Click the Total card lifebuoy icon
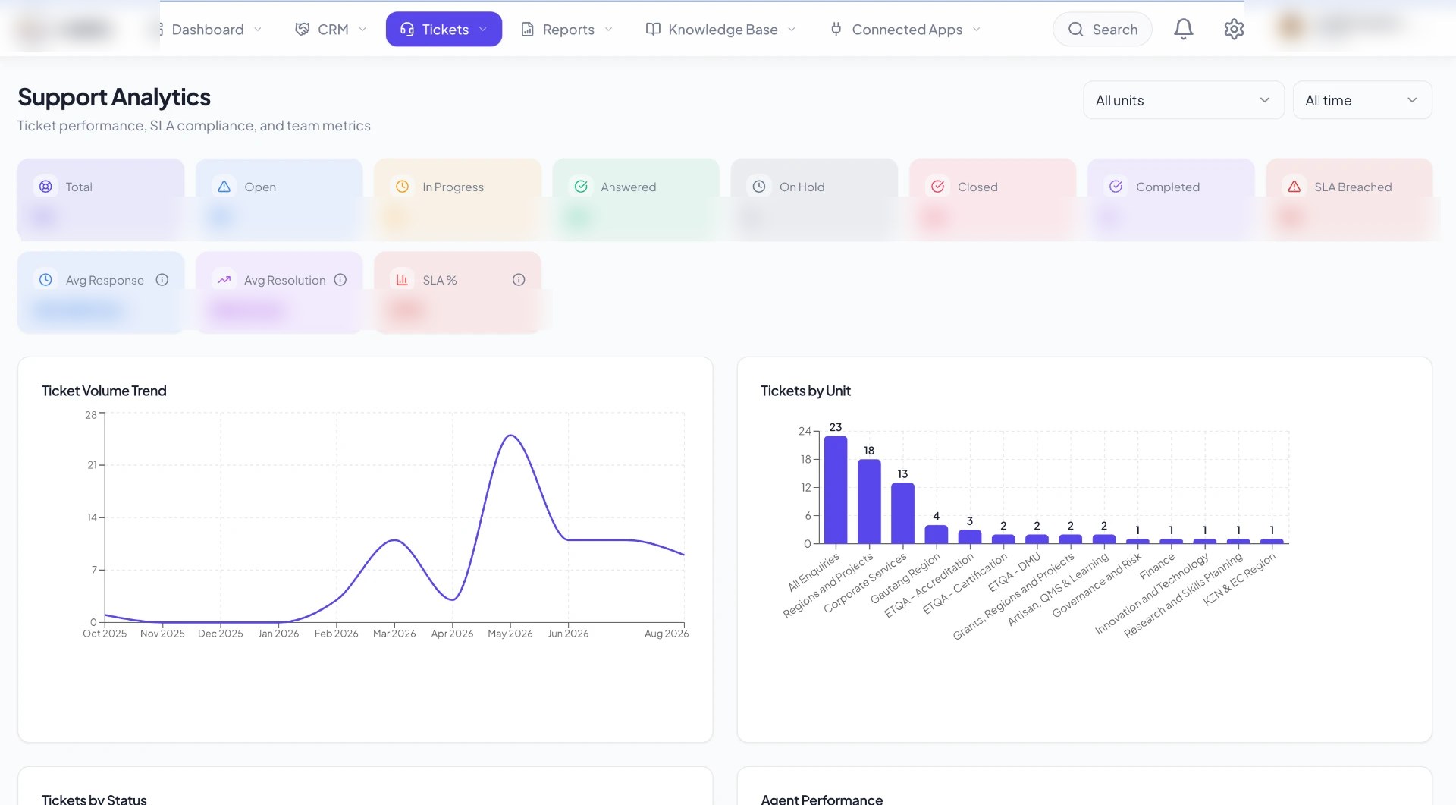 (x=45, y=186)
